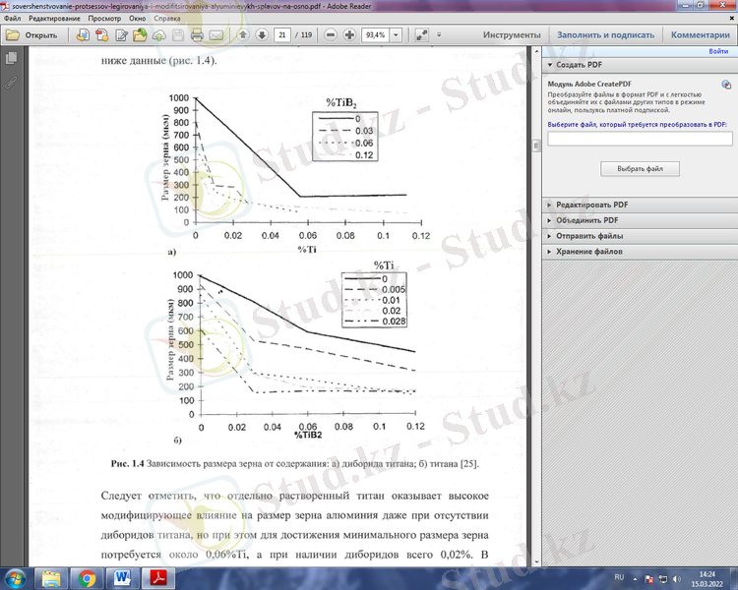Image resolution: width=738 pixels, height=590 pixels.
Task: Switch to the Комментарии pane tab
Action: [x=701, y=34]
